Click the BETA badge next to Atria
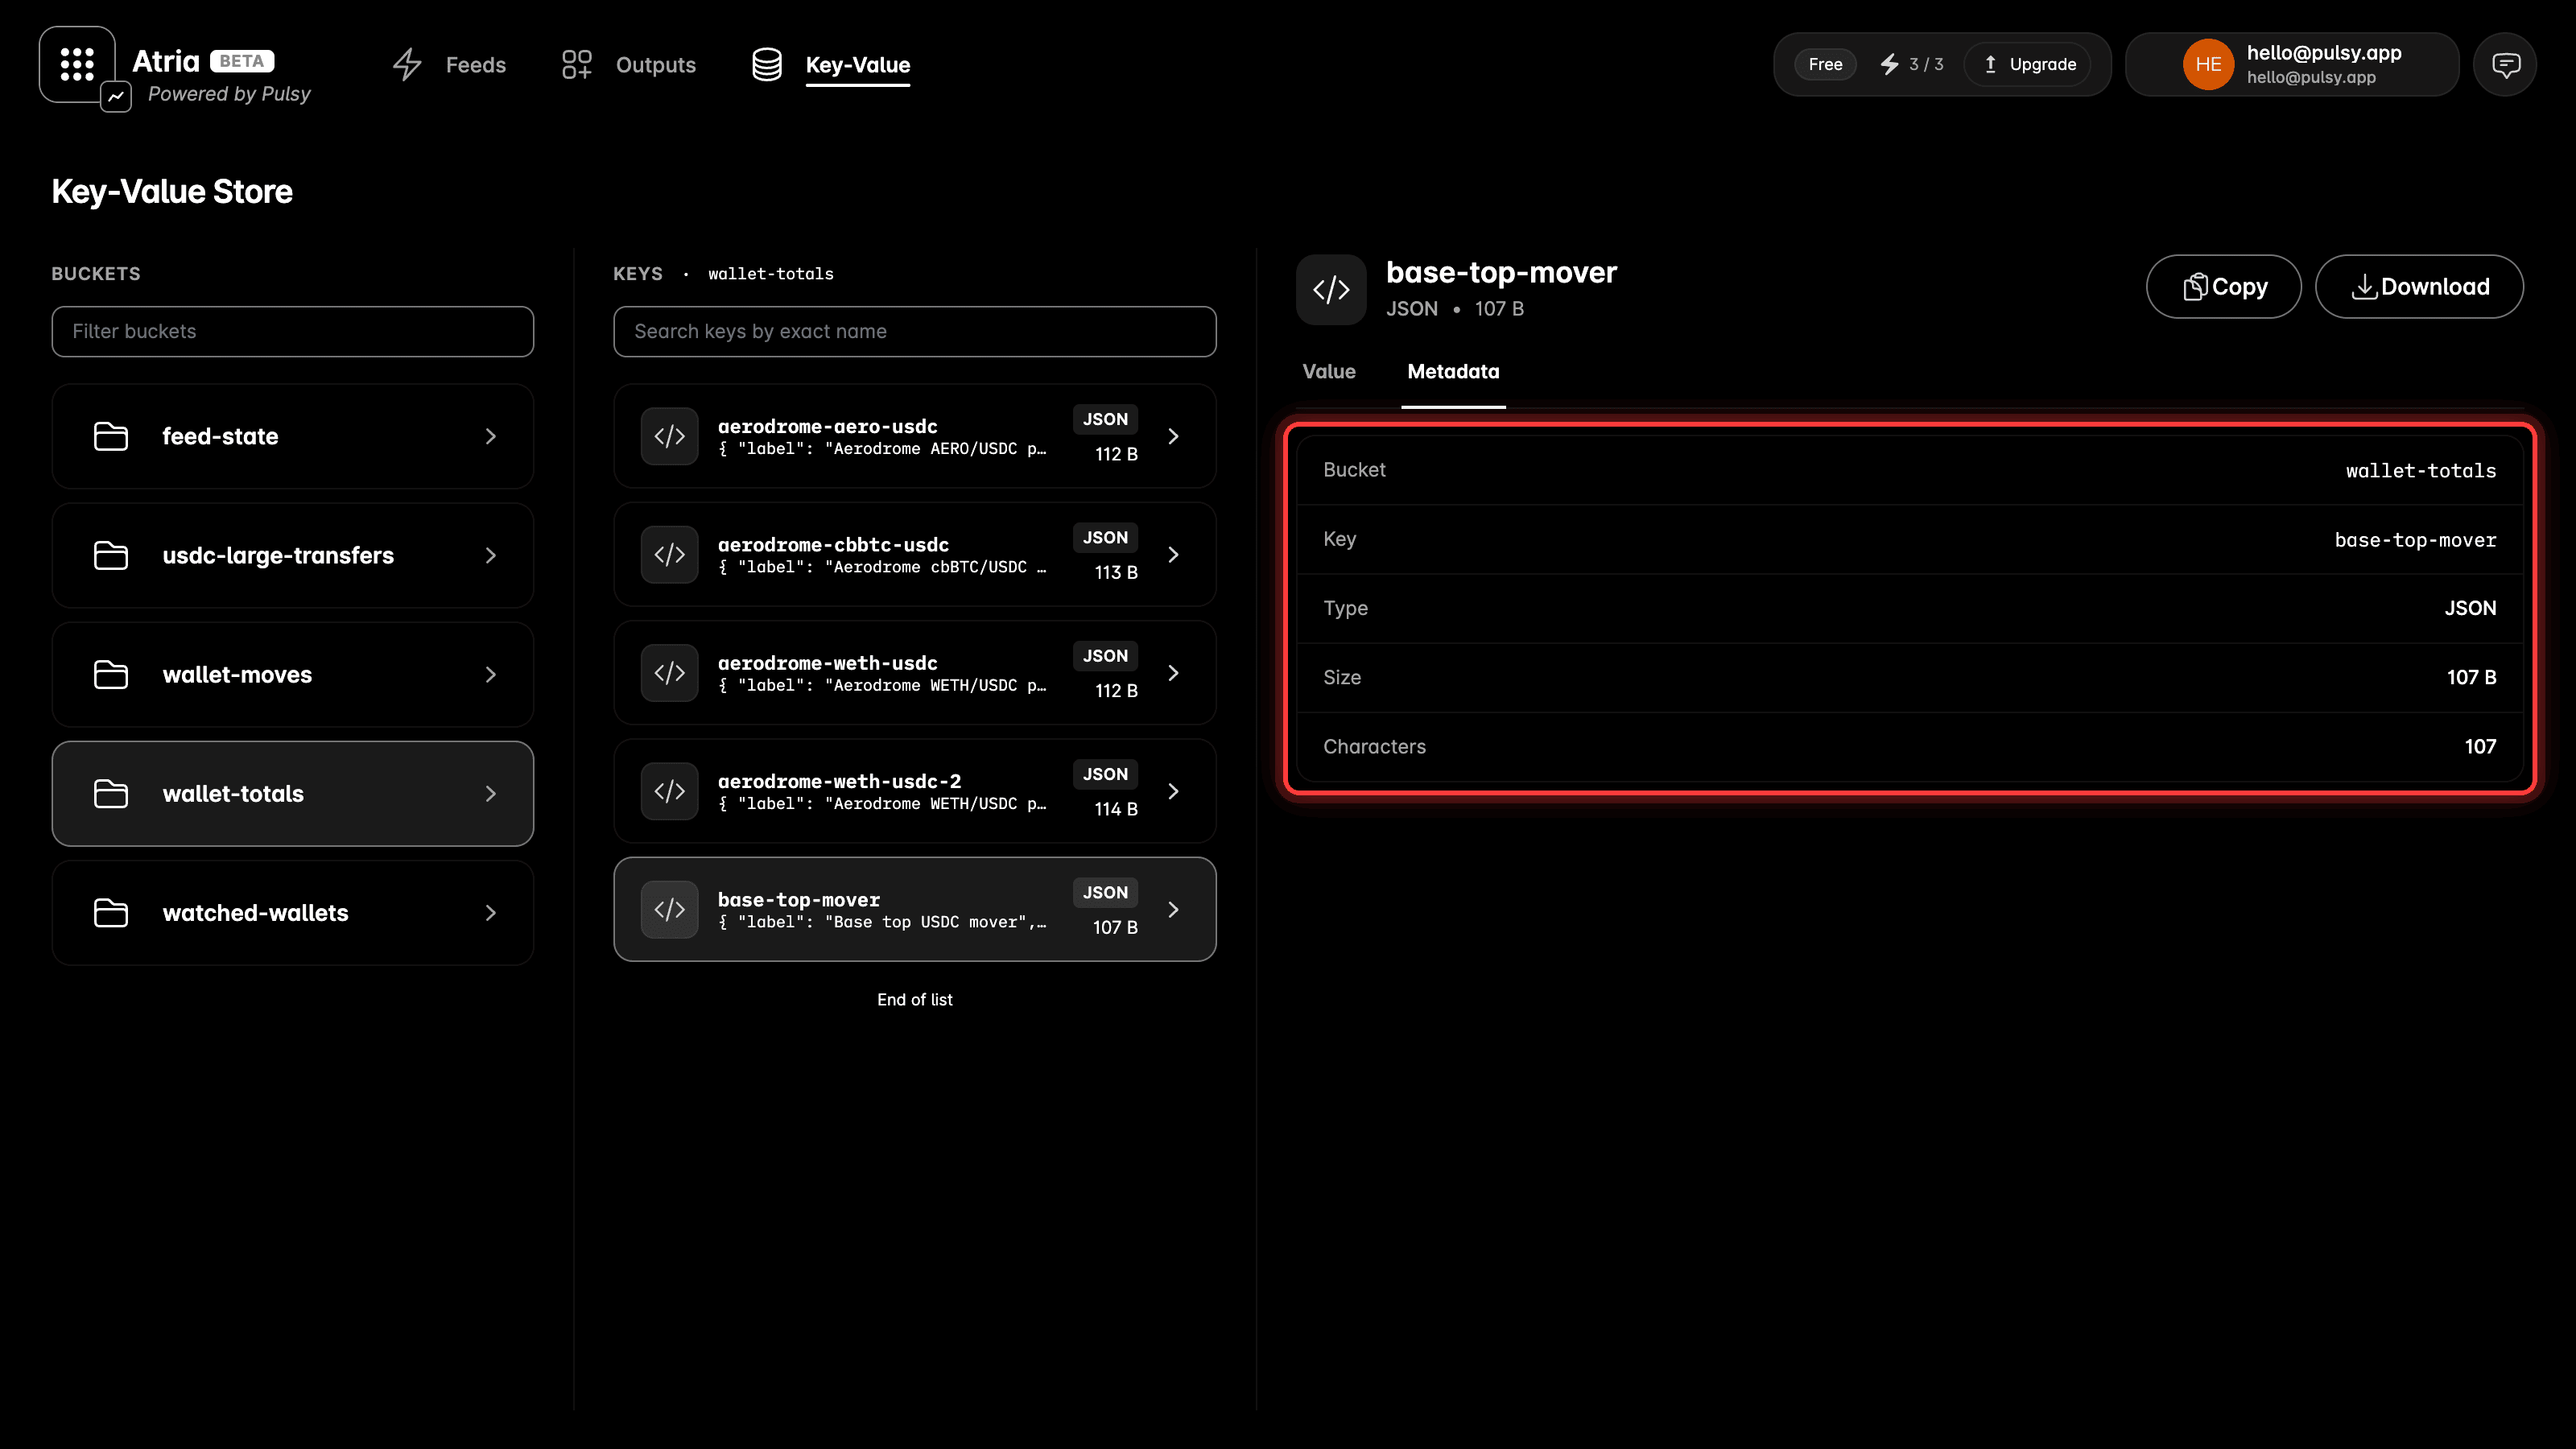The image size is (2576, 1449). point(242,61)
